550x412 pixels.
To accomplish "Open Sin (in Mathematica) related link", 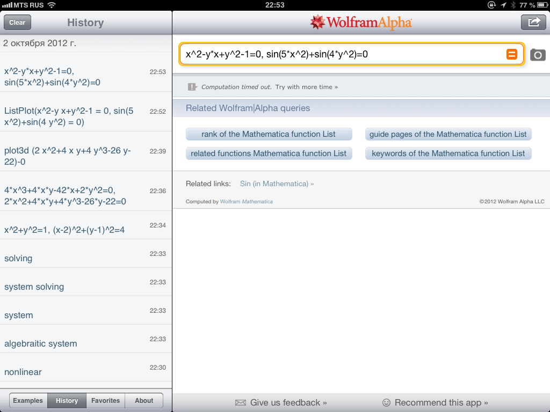I will (x=277, y=183).
